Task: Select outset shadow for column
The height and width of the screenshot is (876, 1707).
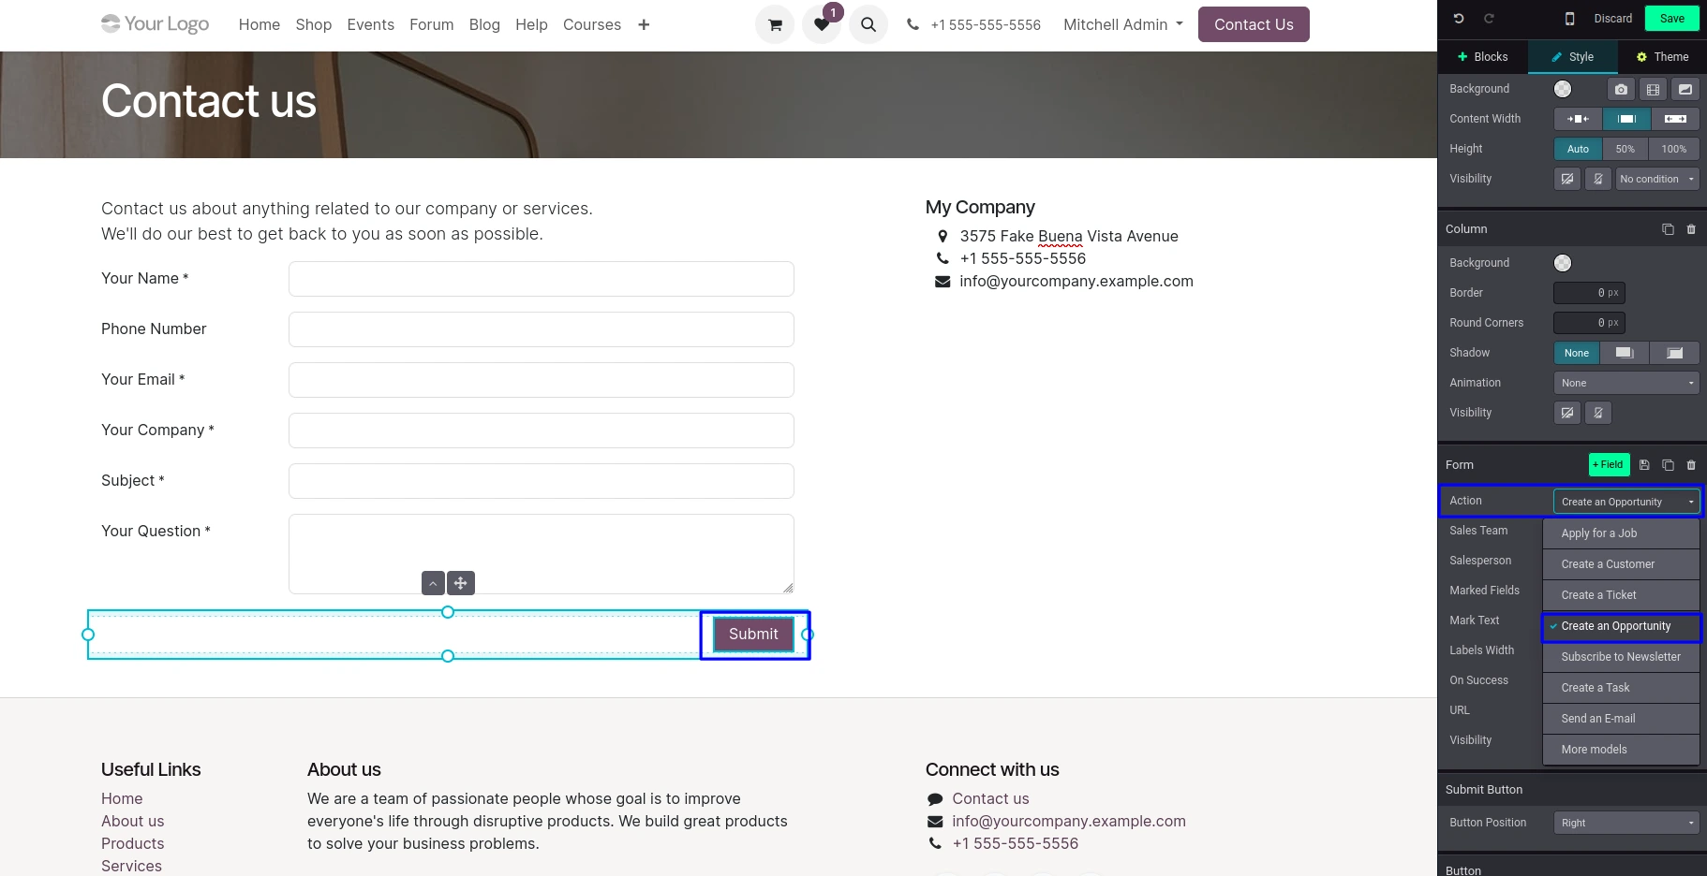Action: pos(1625,353)
